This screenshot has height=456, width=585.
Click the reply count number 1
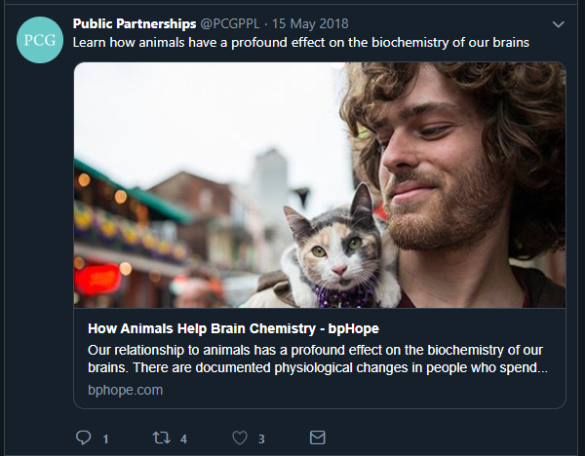[105, 439]
